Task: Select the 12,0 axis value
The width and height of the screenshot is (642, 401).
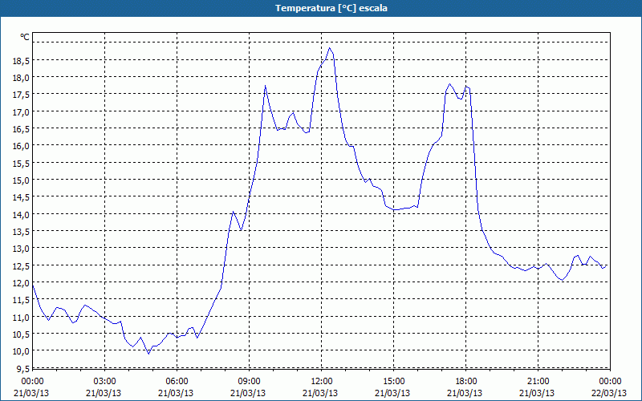Action: click(x=21, y=283)
